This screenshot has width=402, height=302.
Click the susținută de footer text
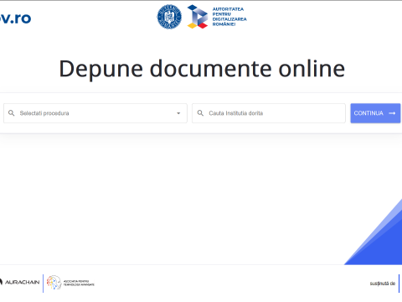point(383,284)
